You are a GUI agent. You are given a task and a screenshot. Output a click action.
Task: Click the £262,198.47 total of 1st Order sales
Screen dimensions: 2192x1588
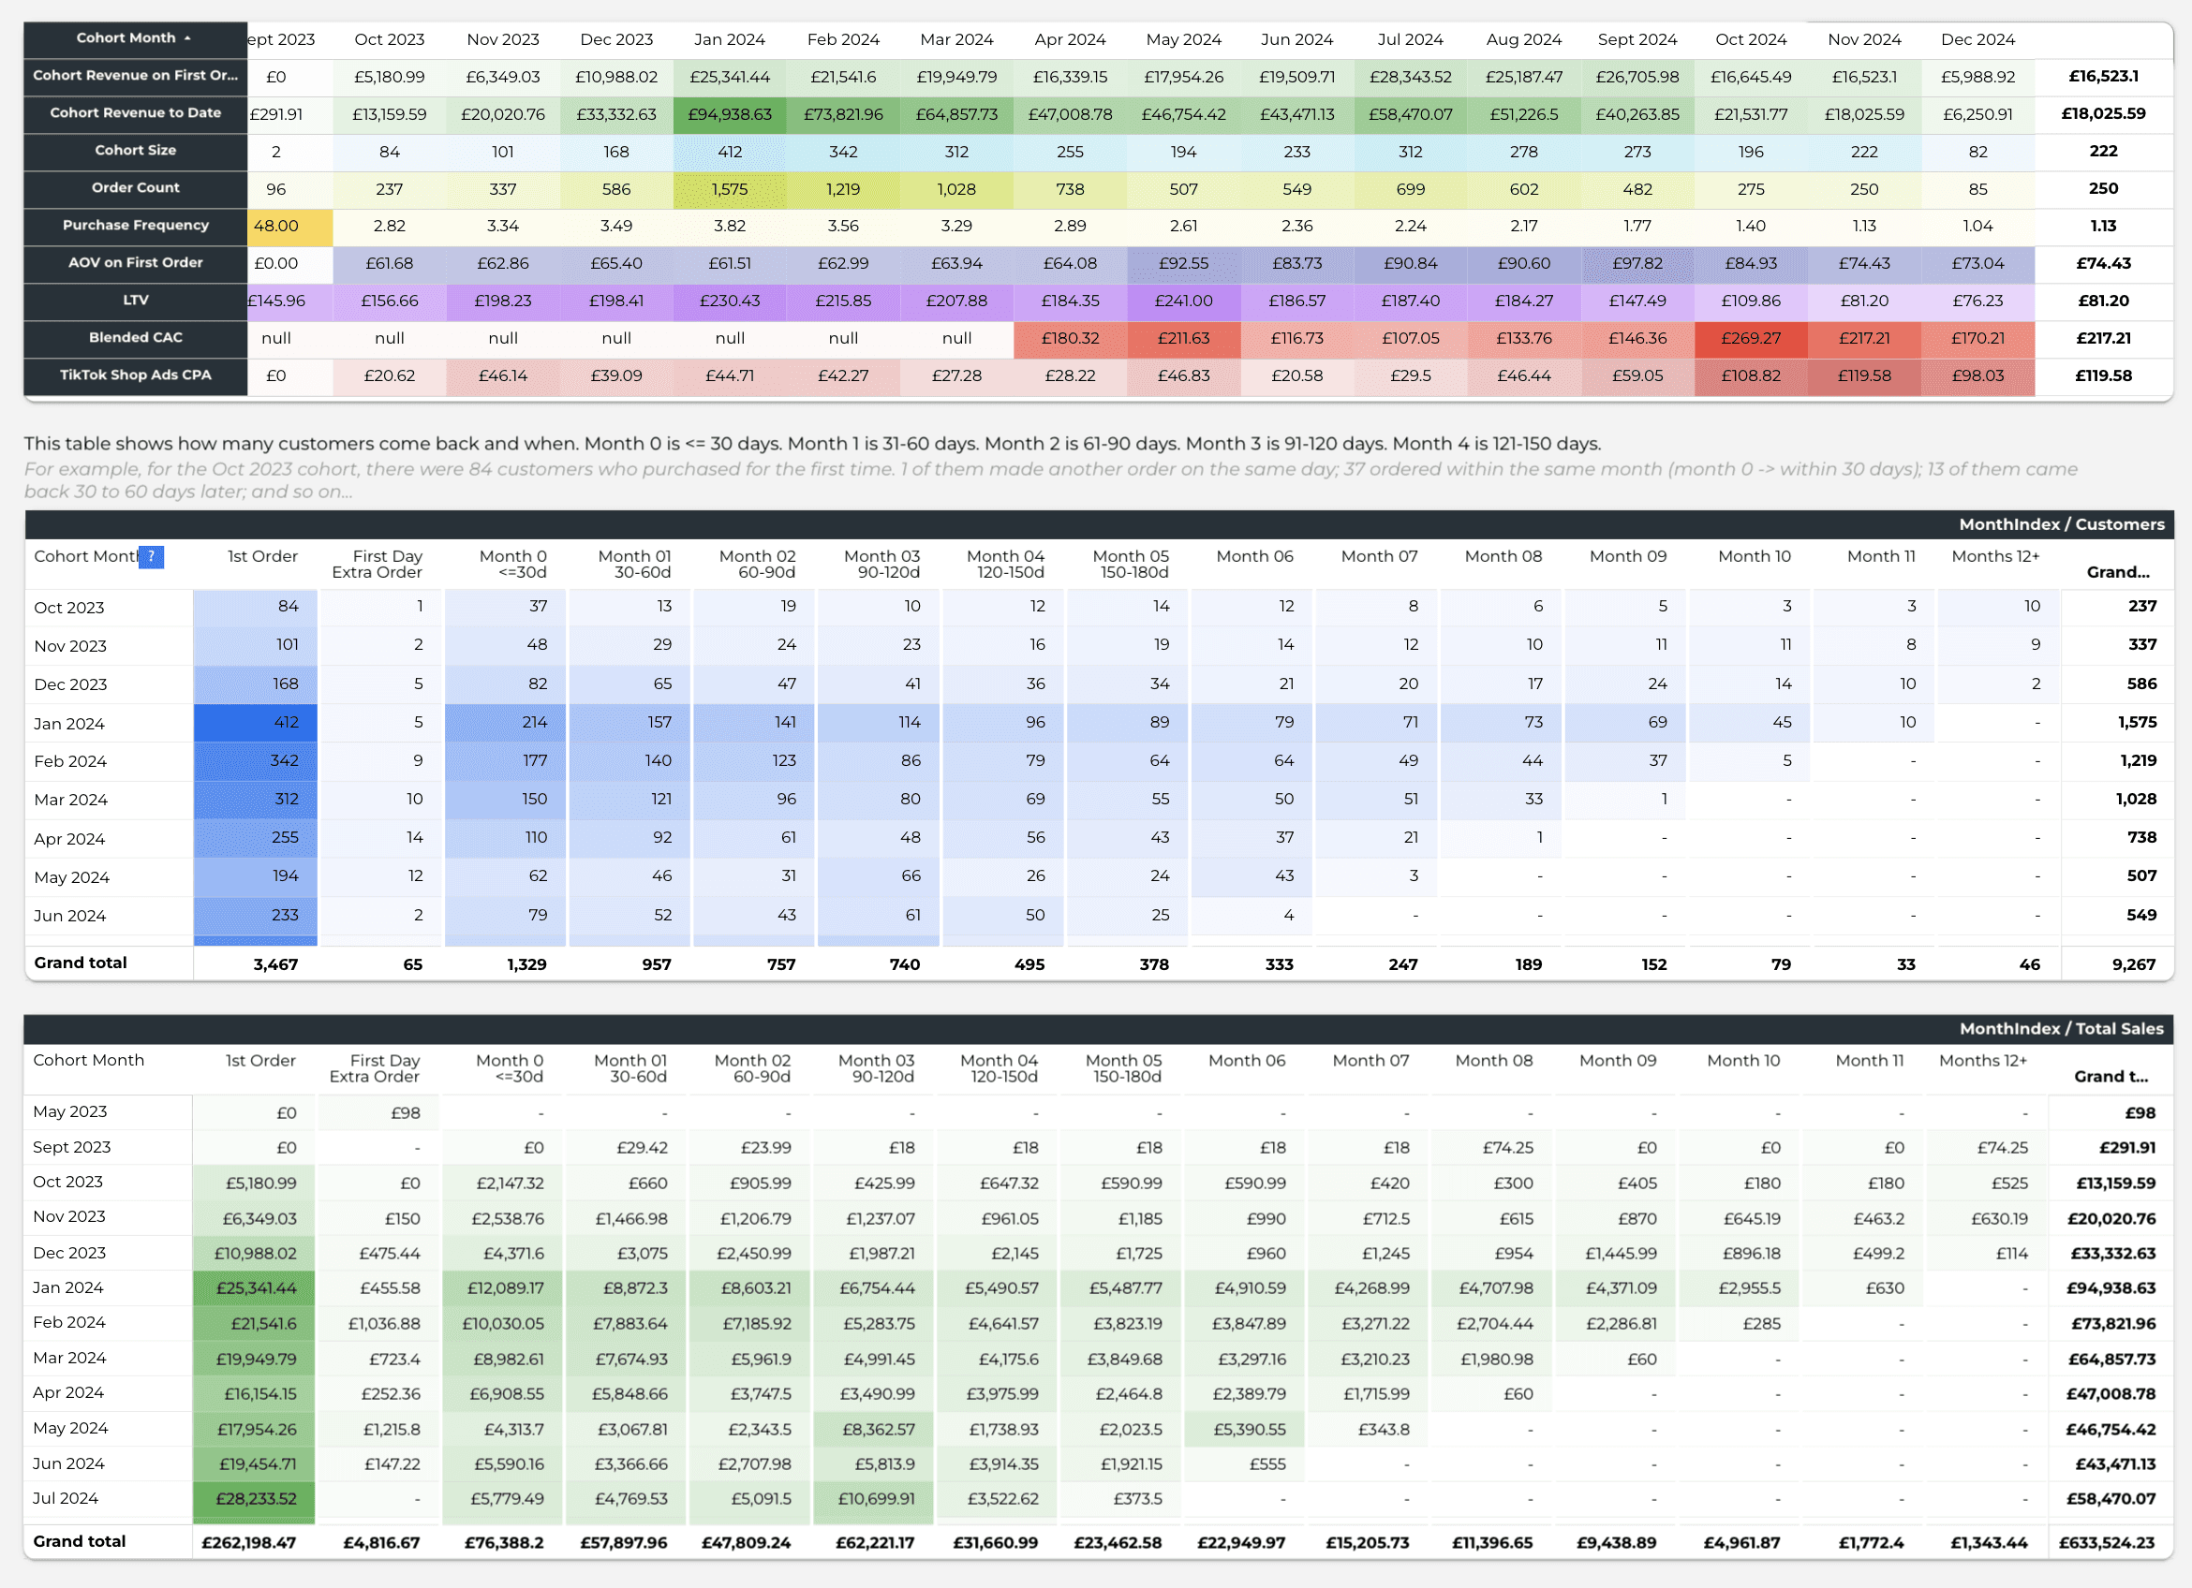click(248, 1544)
